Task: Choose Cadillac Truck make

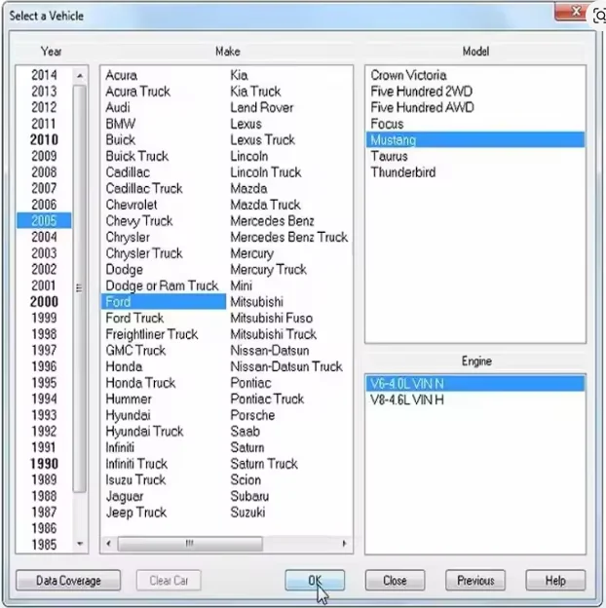Action: tap(144, 188)
